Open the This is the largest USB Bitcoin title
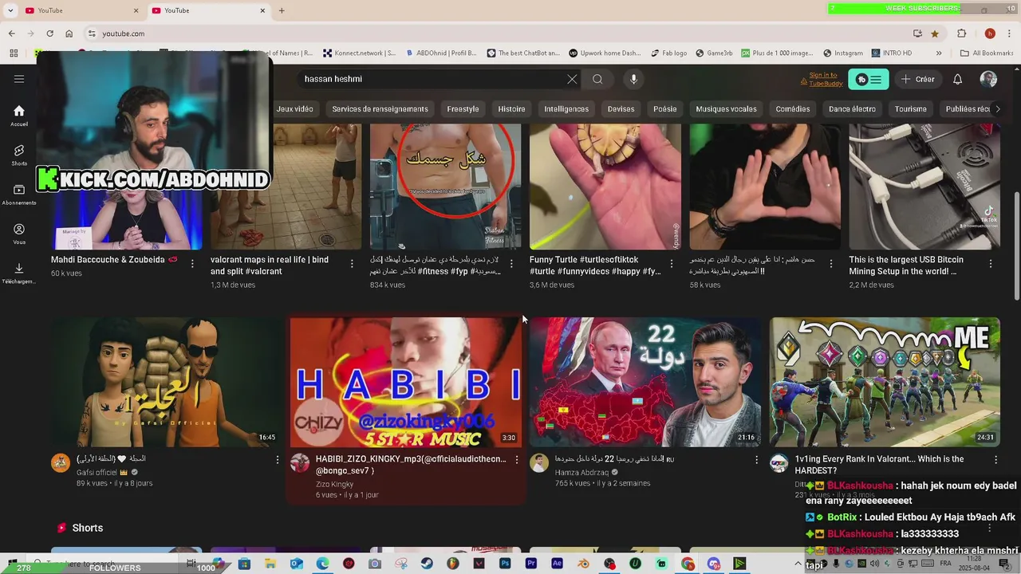 (x=906, y=265)
